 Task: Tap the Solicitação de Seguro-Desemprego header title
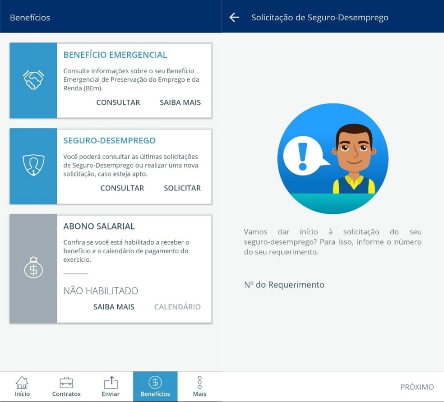point(320,18)
